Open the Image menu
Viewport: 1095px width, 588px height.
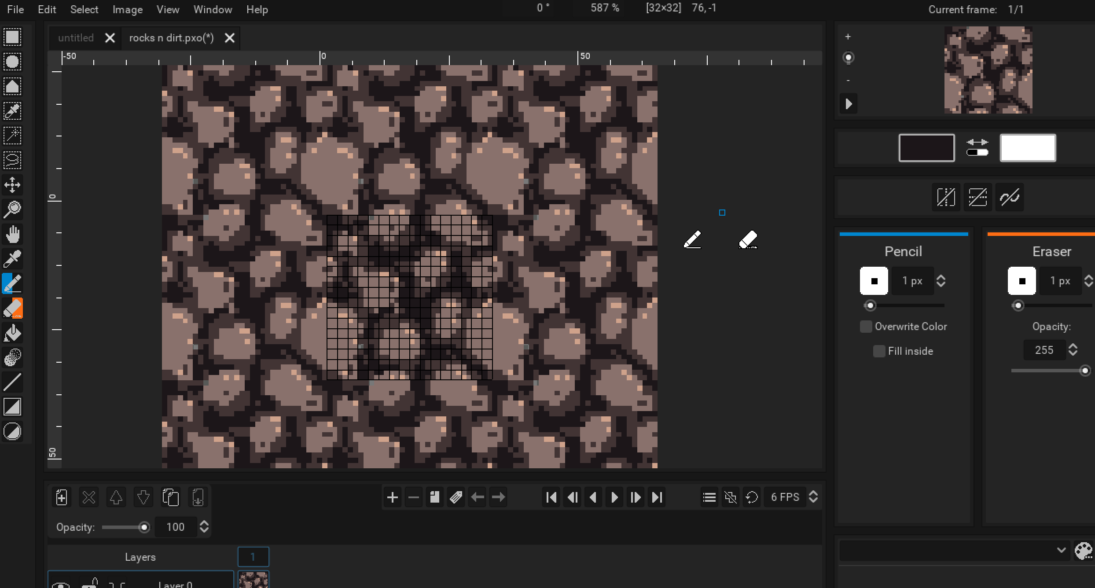(127, 9)
